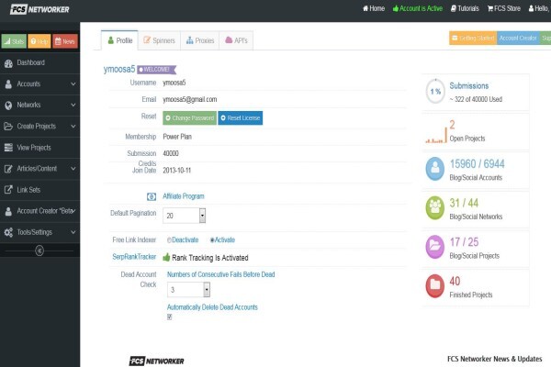Click the View Projects list icon
Image resolution: width=551 pixels, height=367 pixels.
coord(8,148)
